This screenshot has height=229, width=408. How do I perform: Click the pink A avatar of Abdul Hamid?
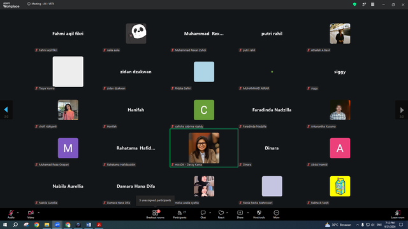point(340,148)
